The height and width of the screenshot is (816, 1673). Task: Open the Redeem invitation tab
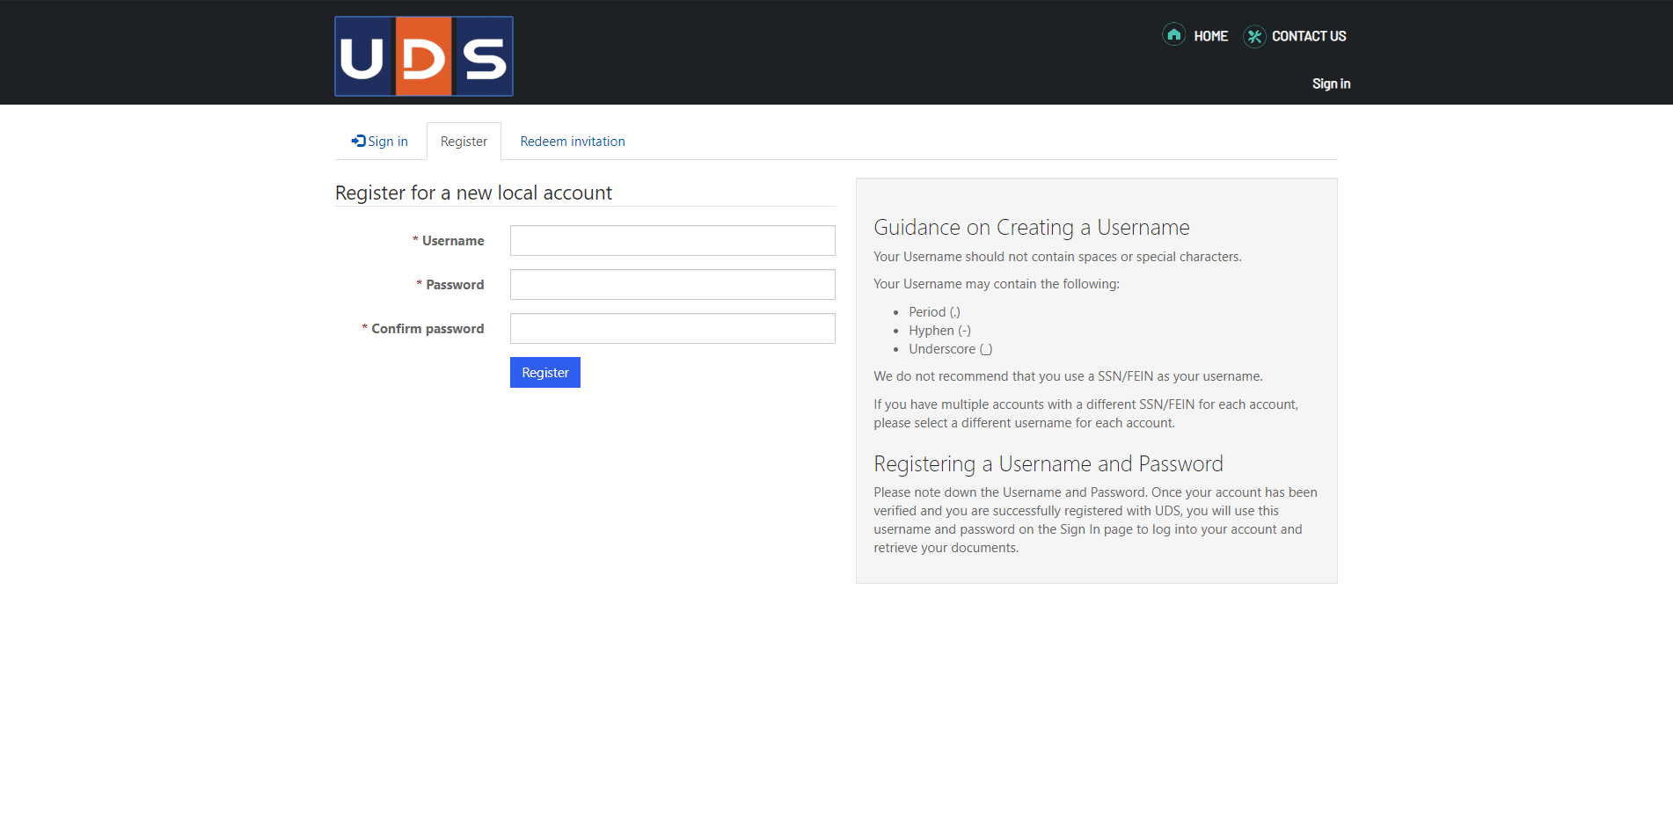point(572,141)
